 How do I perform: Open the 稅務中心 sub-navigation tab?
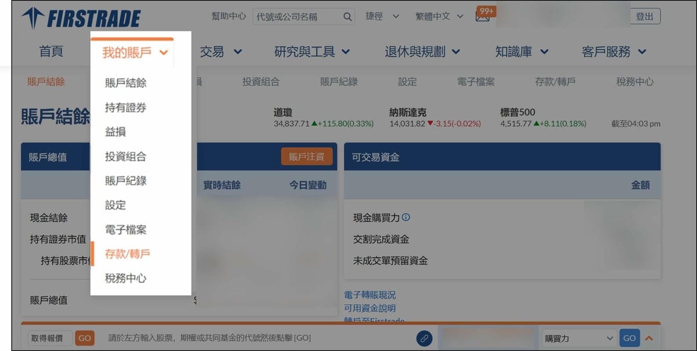(x=635, y=82)
